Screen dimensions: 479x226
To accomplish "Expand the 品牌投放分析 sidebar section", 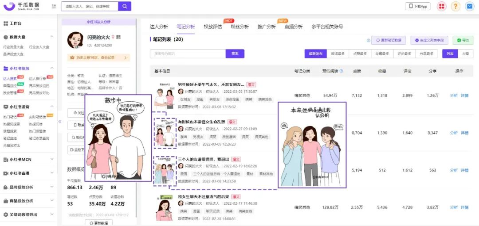I will [x=51, y=187].
